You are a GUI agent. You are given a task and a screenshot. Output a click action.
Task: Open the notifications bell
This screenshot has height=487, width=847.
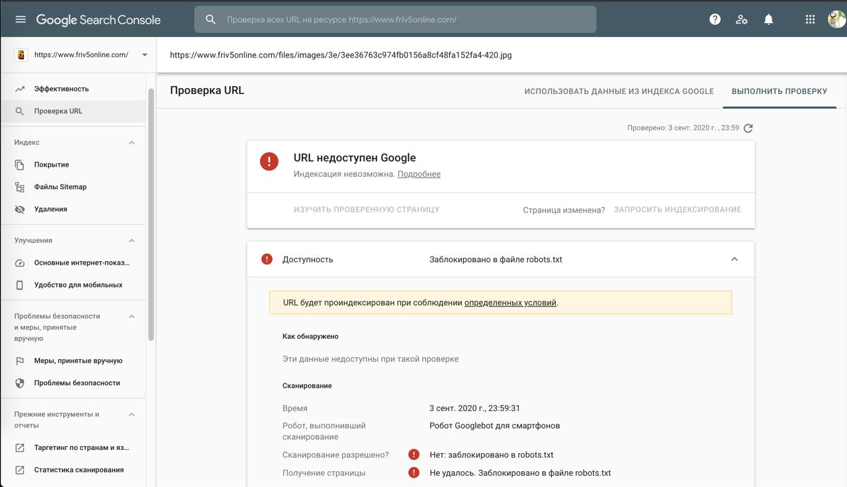(768, 19)
